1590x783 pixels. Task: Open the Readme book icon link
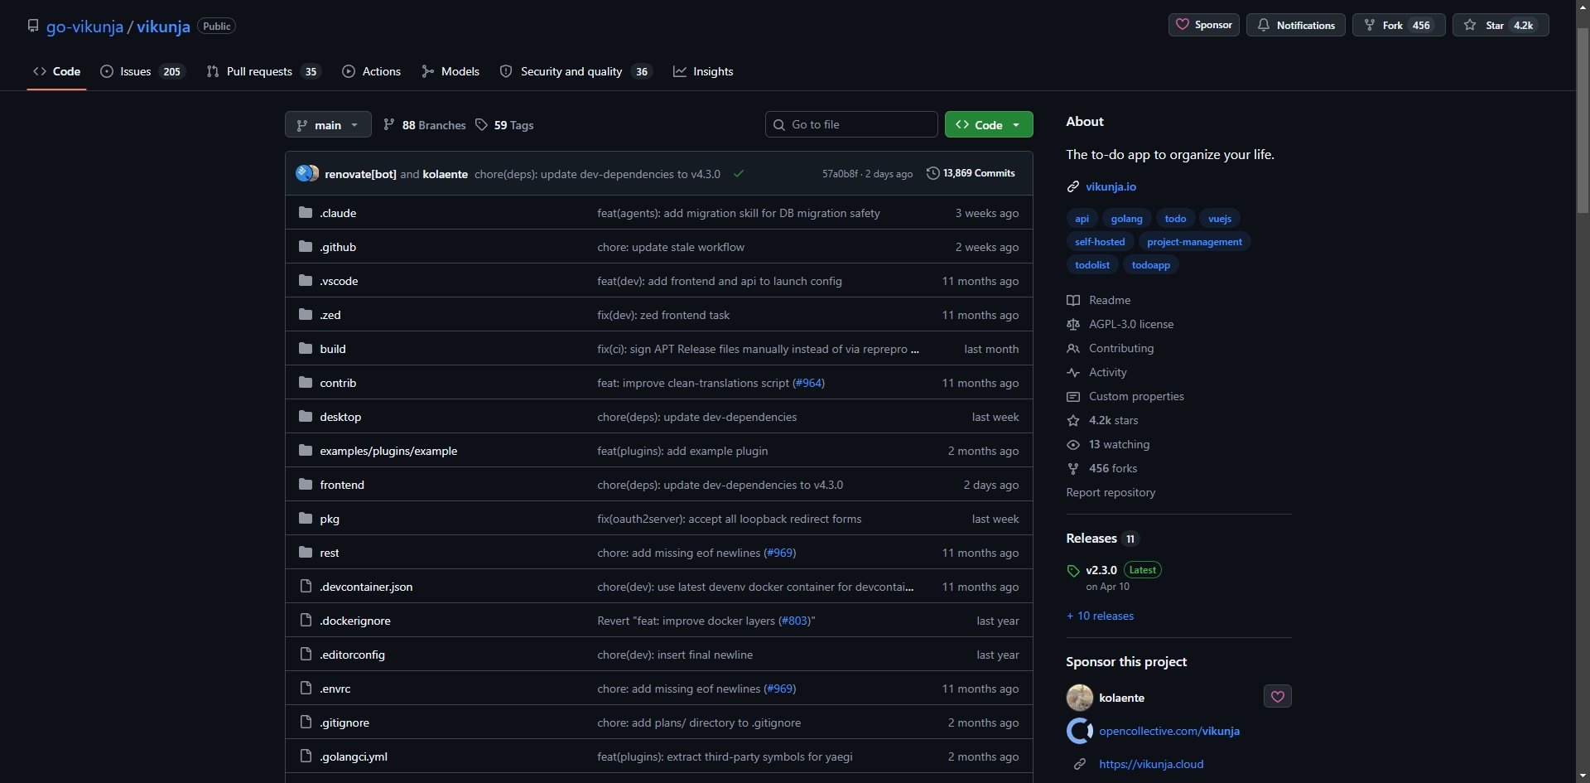tap(1073, 300)
